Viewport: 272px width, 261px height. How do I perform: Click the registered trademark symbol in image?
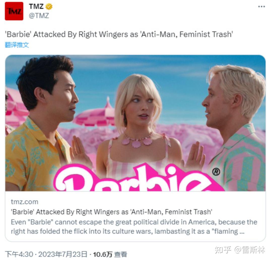pyautogui.click(x=216, y=172)
